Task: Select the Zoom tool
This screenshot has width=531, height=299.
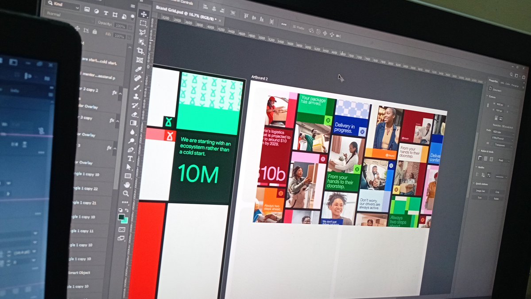Action: (x=126, y=193)
